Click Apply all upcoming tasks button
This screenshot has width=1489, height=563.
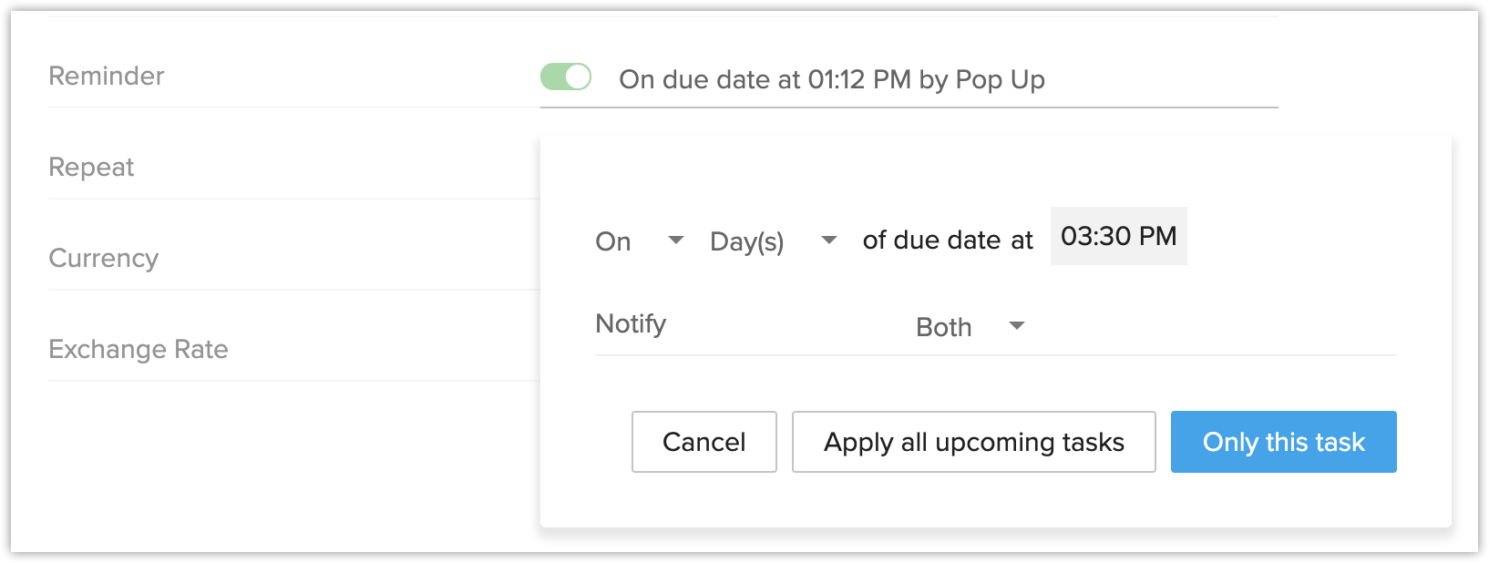tap(973, 442)
